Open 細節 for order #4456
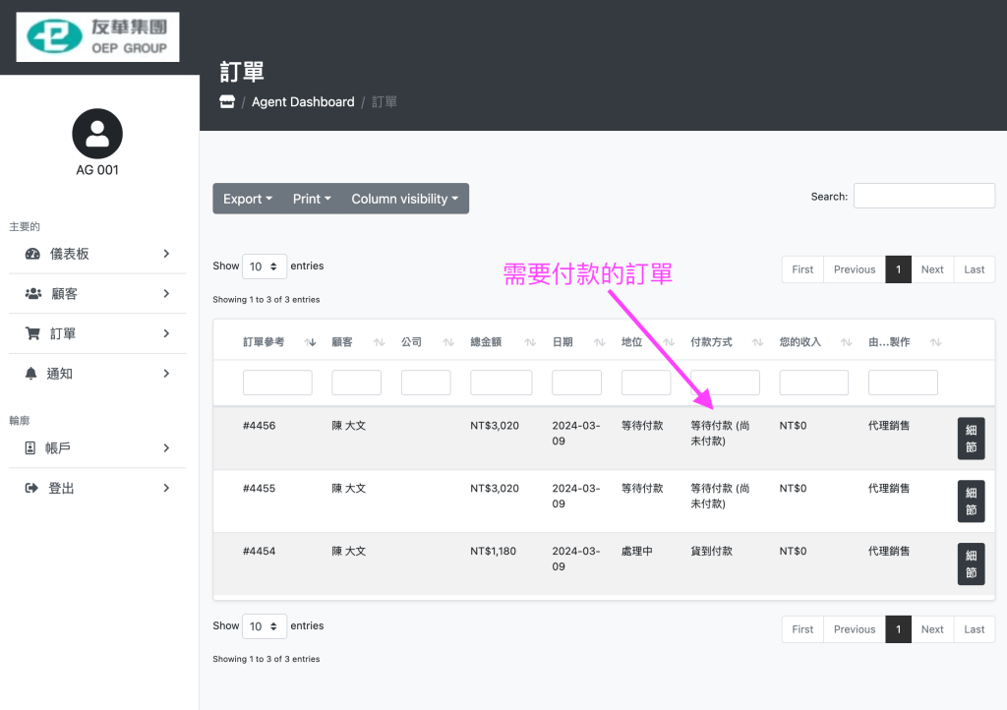The height and width of the screenshot is (710, 1007). click(x=971, y=439)
